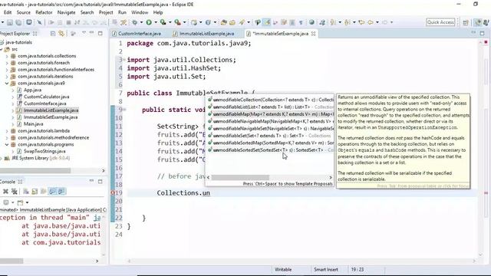Click Next Annotation toolbar icon
This screenshot has width=491, height=276.
(x=332, y=22)
